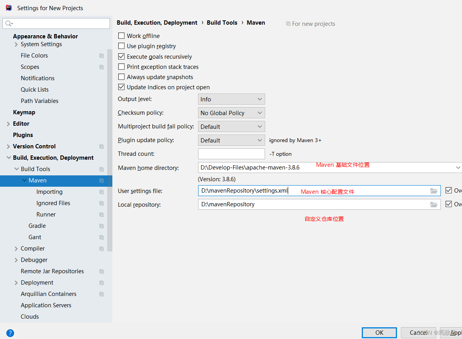Viewport: 462px width, 339px height.
Task: Click the search magnifier icon in settings
Action: [9, 23]
